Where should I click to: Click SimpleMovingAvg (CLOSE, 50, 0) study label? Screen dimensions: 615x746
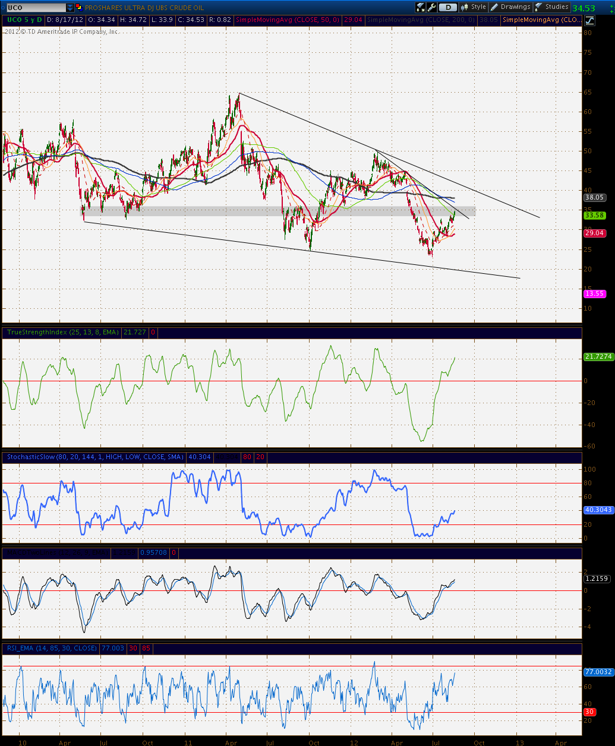(288, 20)
